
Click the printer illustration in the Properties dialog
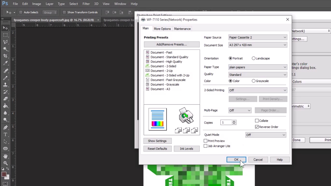coord(186,116)
